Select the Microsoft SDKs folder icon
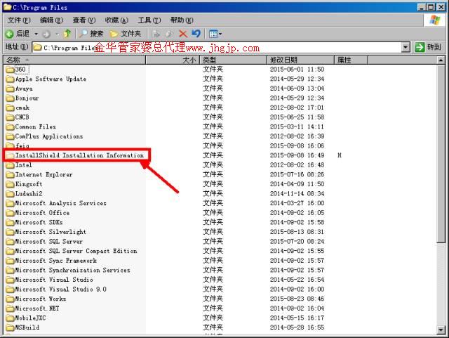The image size is (449, 338). coord(10,222)
